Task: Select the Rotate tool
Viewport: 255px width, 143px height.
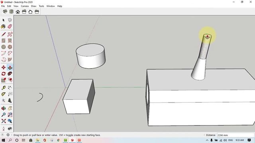Action: coord(4,74)
